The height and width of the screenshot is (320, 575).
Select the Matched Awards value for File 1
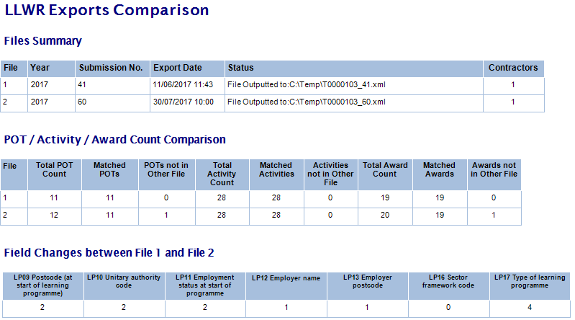tap(439, 197)
